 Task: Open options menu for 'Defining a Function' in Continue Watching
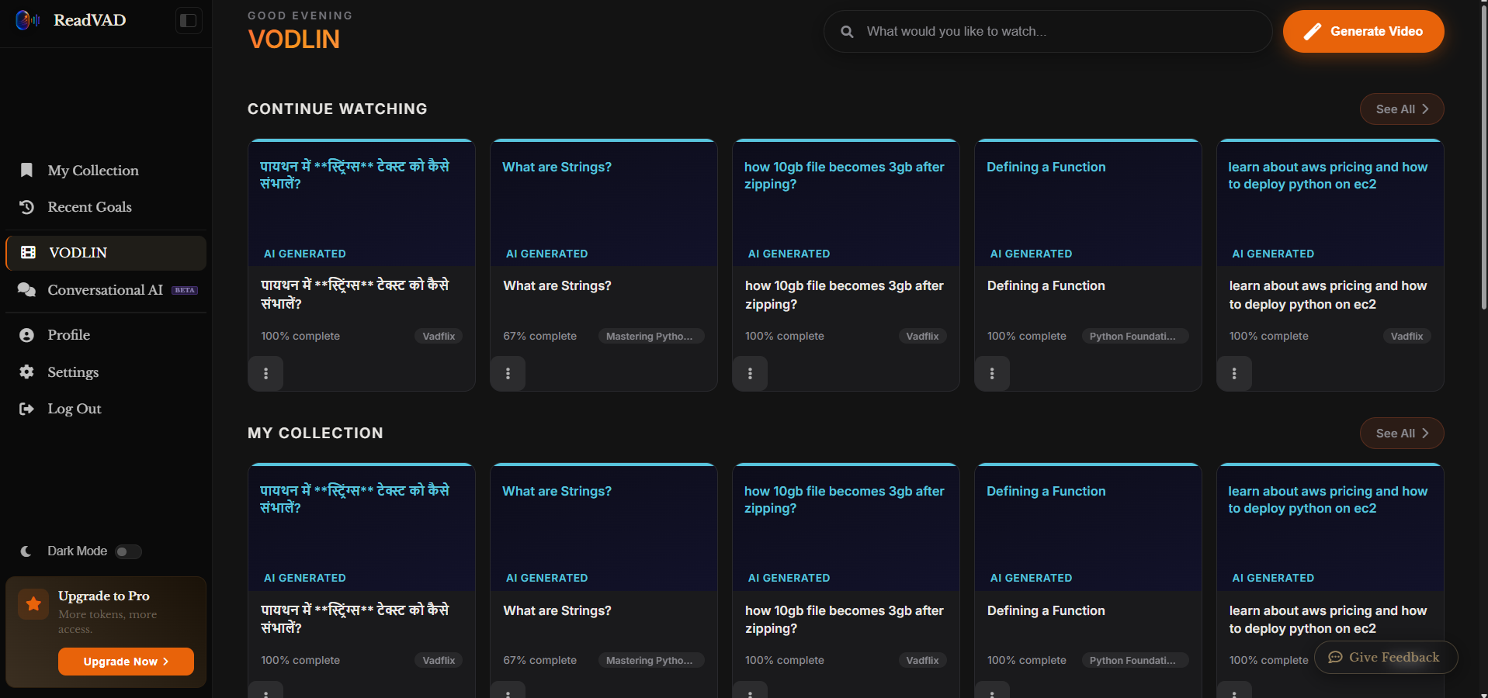pyautogui.click(x=992, y=373)
